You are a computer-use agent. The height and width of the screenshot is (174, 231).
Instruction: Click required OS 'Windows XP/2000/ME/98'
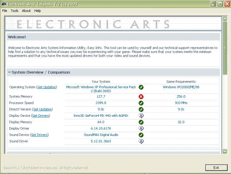[x=181, y=87]
